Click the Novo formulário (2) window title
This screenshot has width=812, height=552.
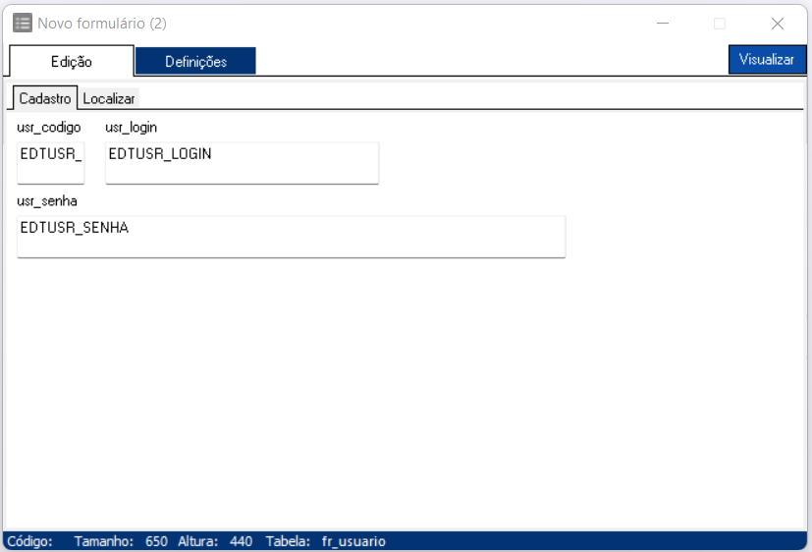coord(102,23)
